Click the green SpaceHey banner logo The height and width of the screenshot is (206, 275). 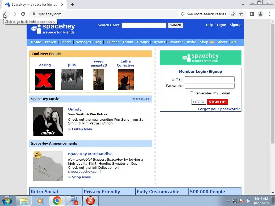(x=200, y=58)
